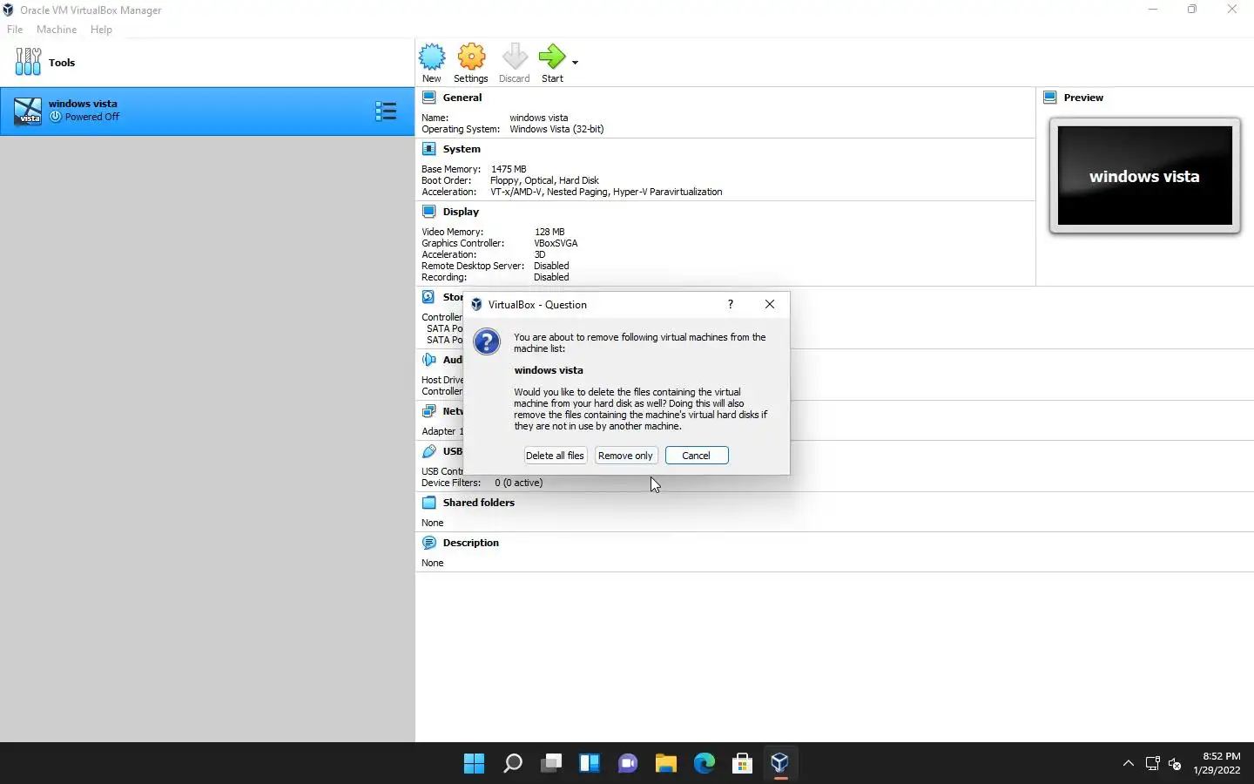
Task: Click the Description heading
Action: pyautogui.click(x=471, y=543)
